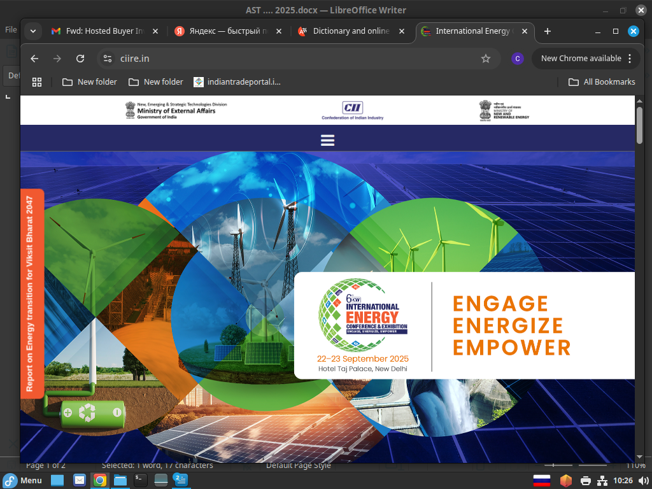Open the file manager from taskbar
Image resolution: width=652 pixels, height=489 pixels.
coord(120,481)
